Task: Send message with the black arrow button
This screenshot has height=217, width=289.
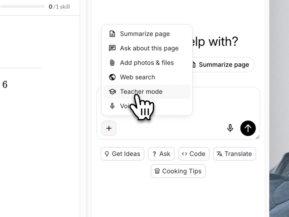Action: click(248, 128)
